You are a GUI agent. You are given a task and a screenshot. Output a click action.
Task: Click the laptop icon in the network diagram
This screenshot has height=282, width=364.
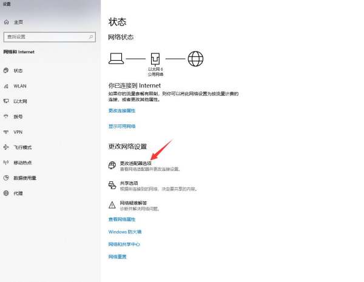116,58
